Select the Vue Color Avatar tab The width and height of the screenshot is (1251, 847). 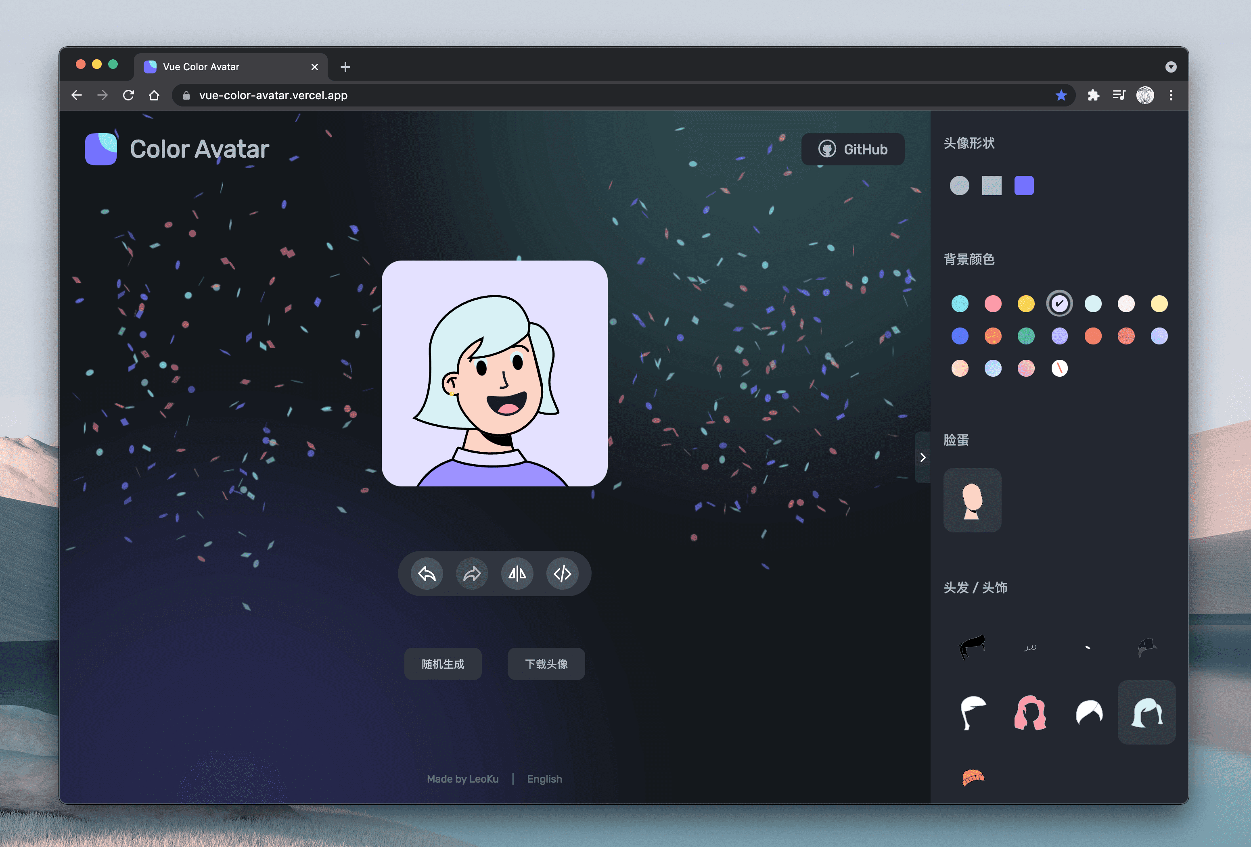[230, 67]
